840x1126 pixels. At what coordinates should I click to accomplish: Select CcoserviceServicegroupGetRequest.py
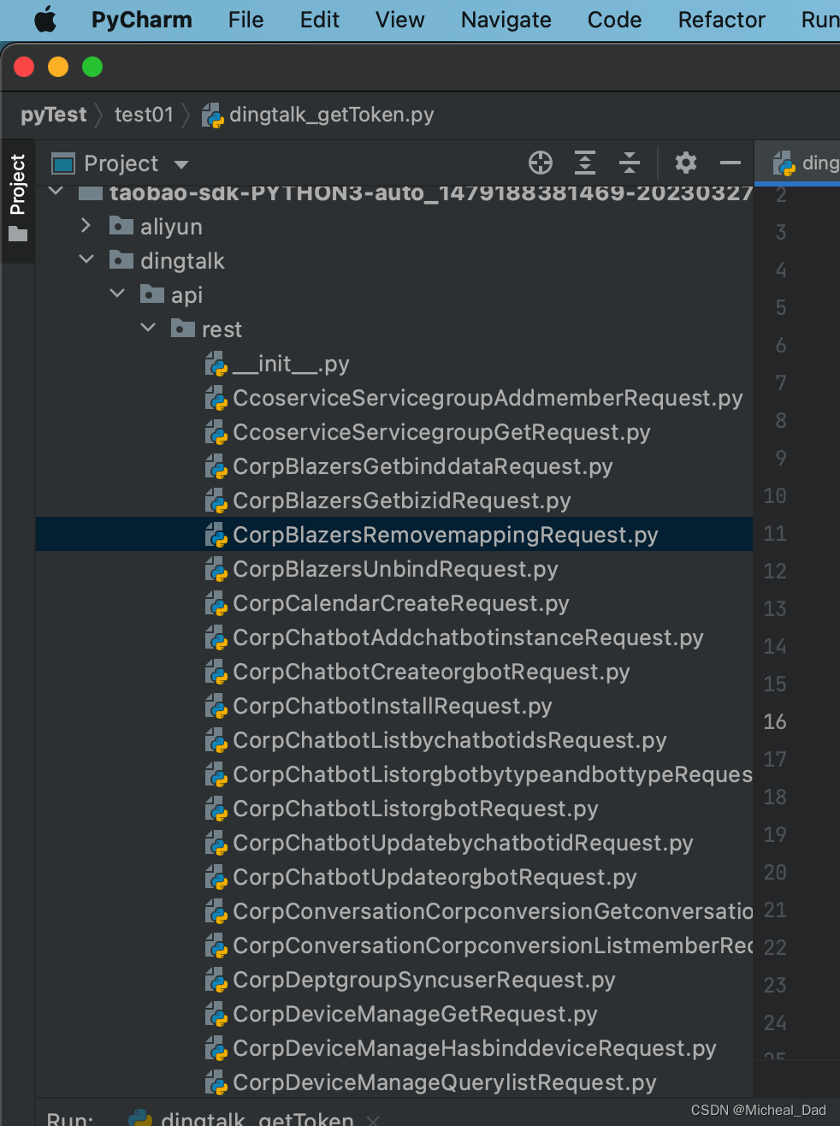(x=441, y=432)
